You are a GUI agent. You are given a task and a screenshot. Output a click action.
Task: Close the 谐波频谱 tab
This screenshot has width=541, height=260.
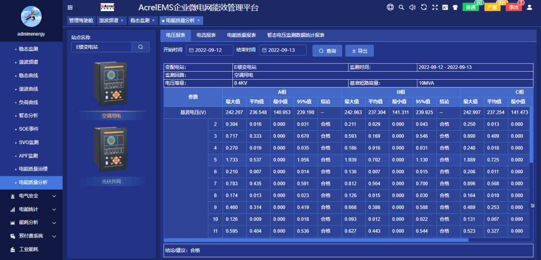(x=122, y=21)
